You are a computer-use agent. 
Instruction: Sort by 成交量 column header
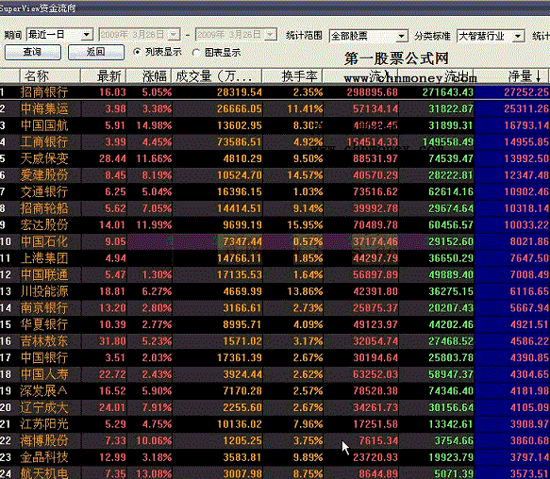(x=217, y=76)
